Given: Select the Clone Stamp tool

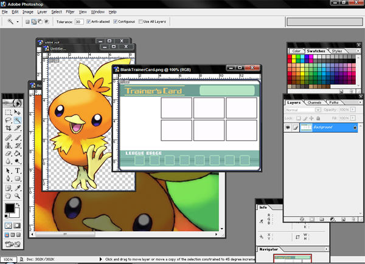Looking at the screenshot, I should pos(9,146).
